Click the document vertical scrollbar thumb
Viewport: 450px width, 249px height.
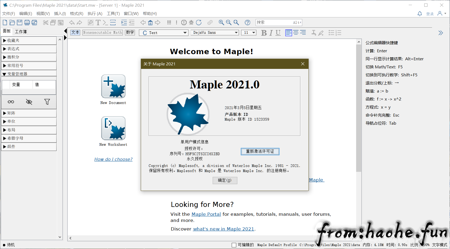(x=359, y=108)
